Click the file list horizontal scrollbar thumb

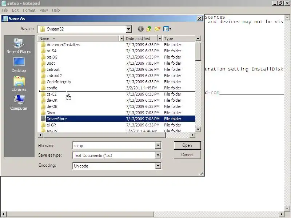coord(104,135)
